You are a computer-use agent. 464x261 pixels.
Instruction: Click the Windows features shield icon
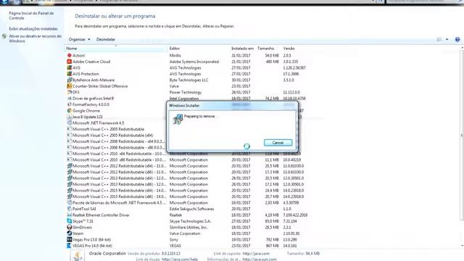[x=4, y=37]
